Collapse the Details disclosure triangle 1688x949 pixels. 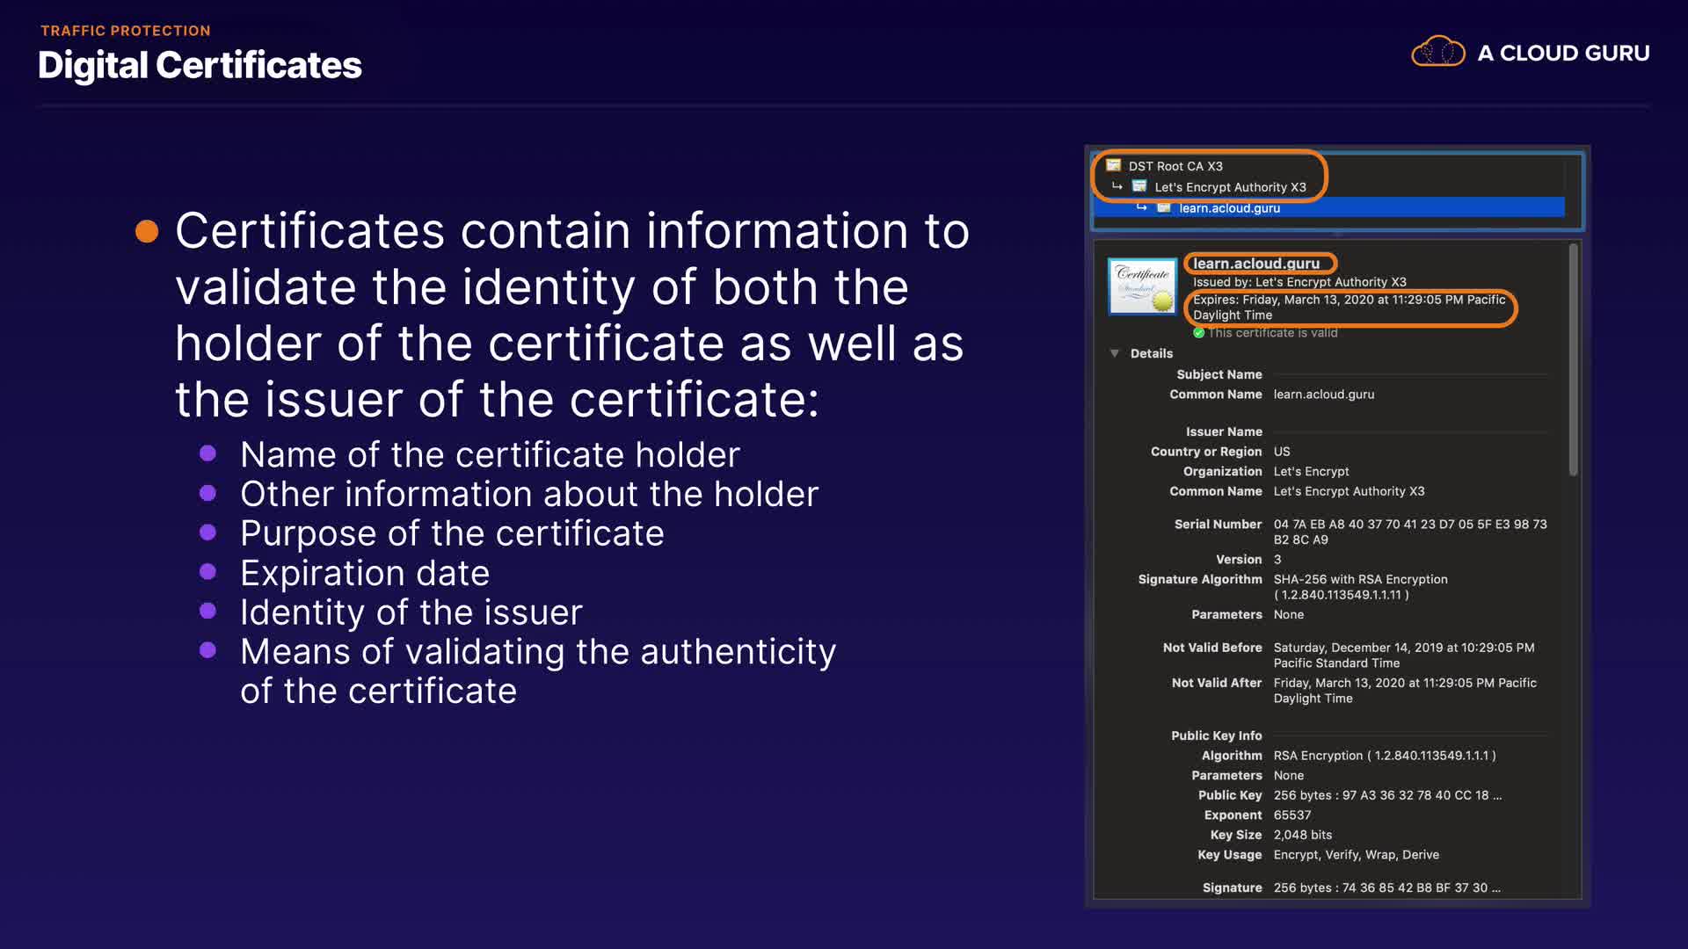tap(1115, 353)
